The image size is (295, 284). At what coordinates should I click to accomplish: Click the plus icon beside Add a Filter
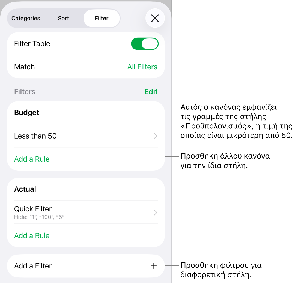154,266
